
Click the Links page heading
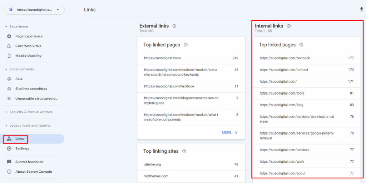click(90, 10)
